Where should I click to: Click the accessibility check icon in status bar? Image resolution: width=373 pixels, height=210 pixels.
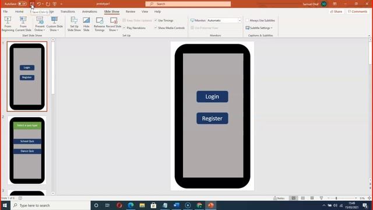click(x=20, y=198)
